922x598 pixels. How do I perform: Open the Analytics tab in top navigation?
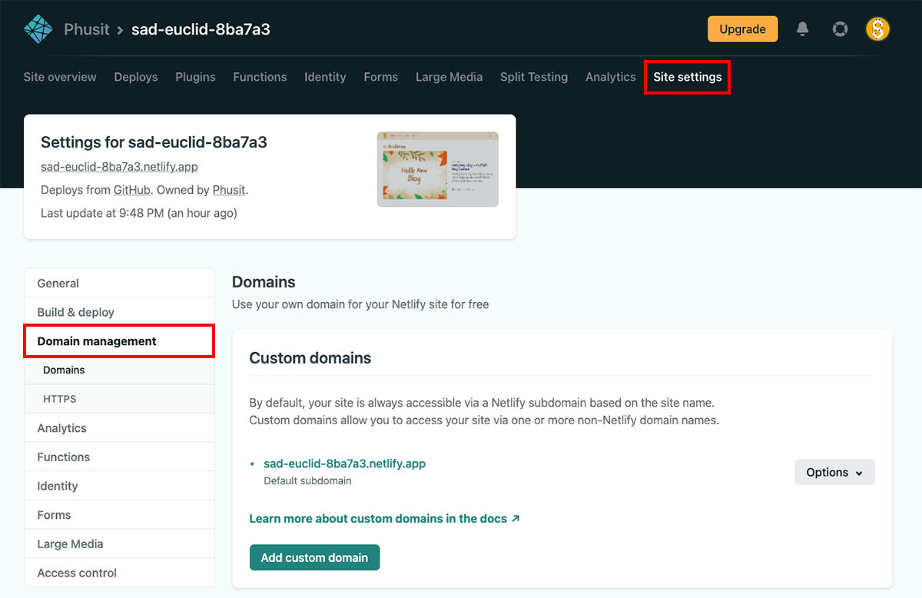point(610,77)
